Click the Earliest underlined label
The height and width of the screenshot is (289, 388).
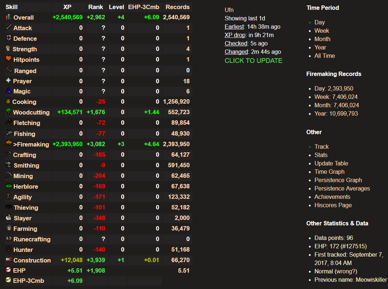[234, 27]
